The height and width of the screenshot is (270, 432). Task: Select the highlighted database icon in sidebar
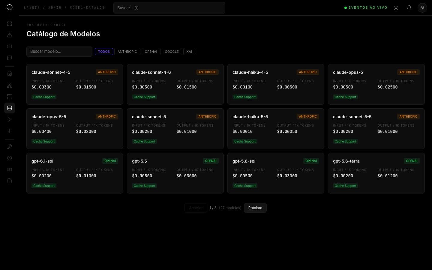click(x=10, y=108)
